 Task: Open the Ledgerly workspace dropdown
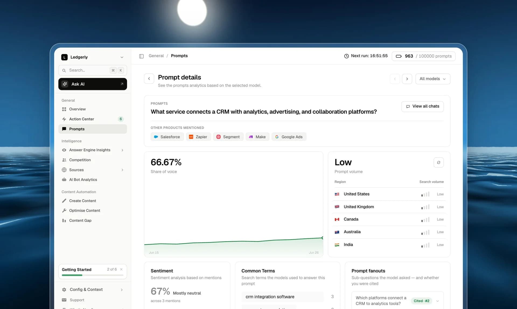pos(122,57)
